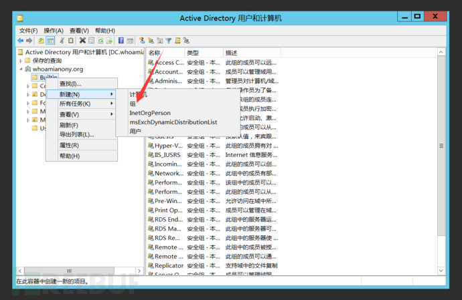Click the group icon beside Hyper-V
This screenshot has height=300, width=462.
pos(151,145)
